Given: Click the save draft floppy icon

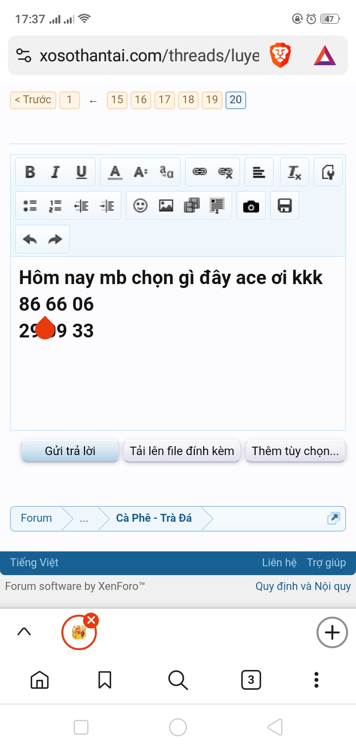Looking at the screenshot, I should [x=285, y=206].
